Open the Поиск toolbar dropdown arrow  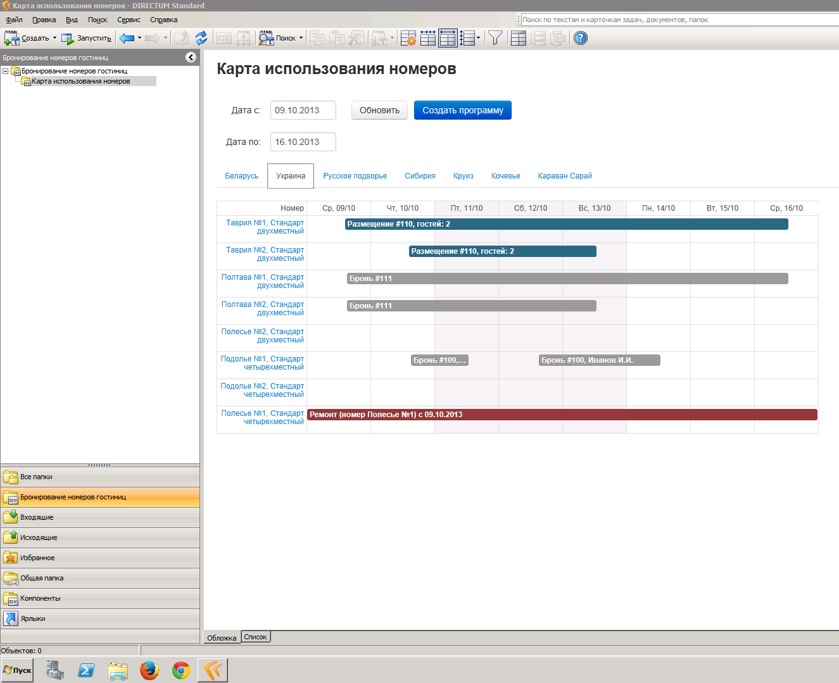coord(301,38)
